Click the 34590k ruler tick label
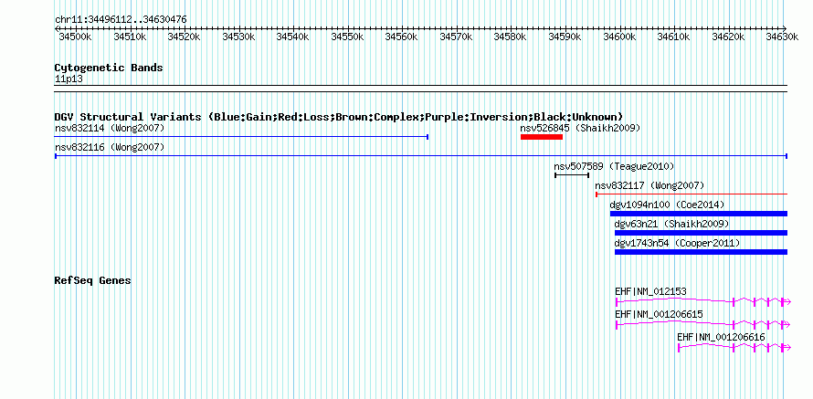The image size is (813, 399). coord(565,37)
